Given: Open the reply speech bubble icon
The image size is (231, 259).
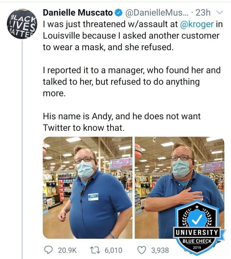Looking at the screenshot, I should 48,250.
